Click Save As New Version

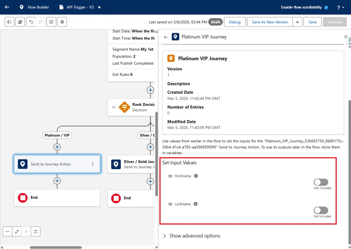[270, 22]
